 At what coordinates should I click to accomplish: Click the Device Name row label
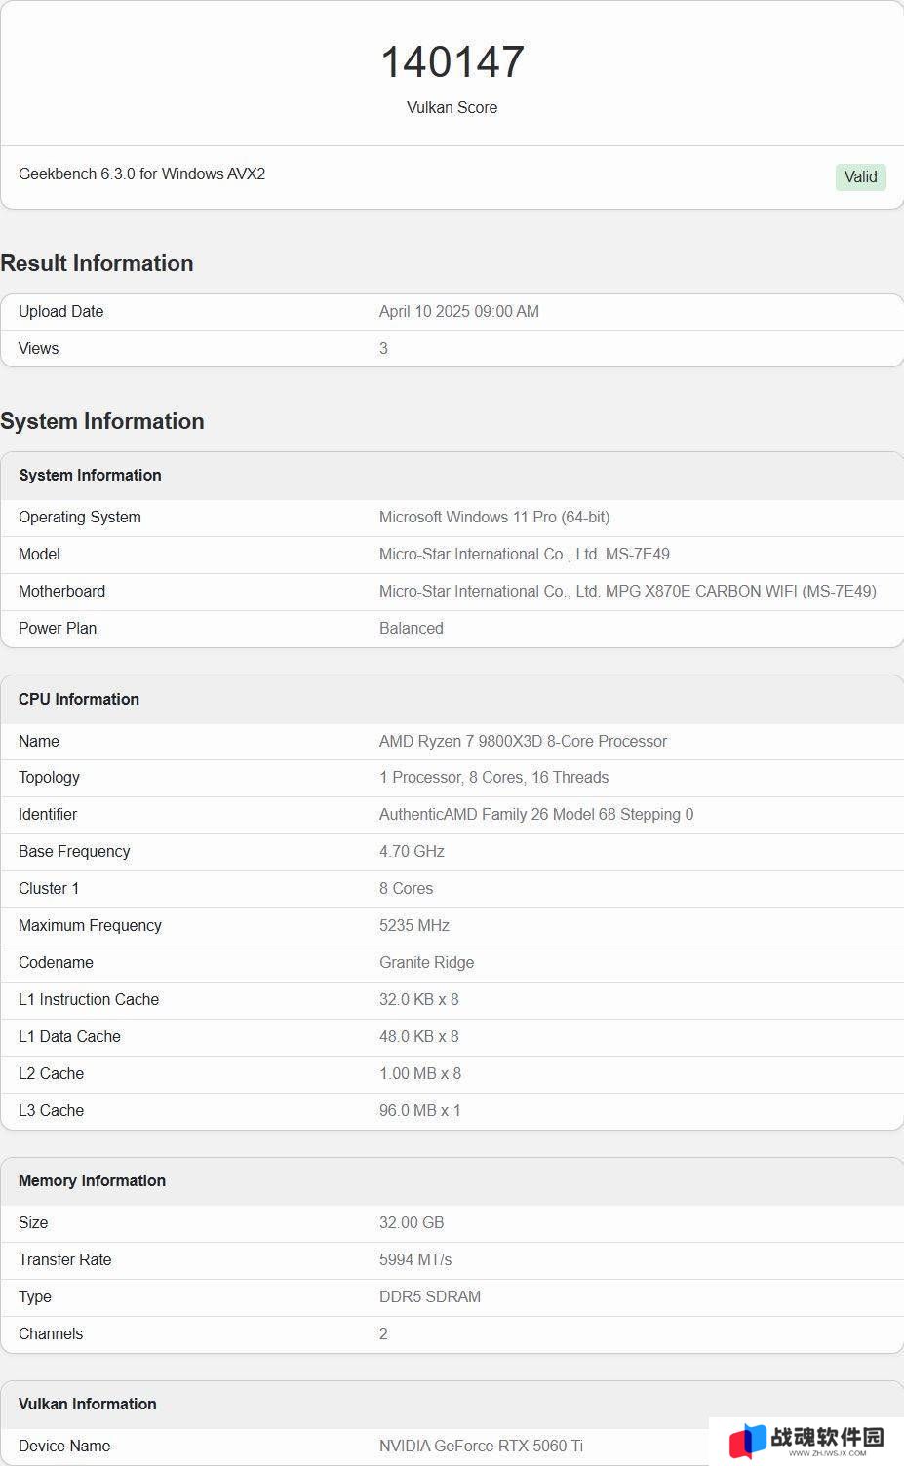(64, 1446)
